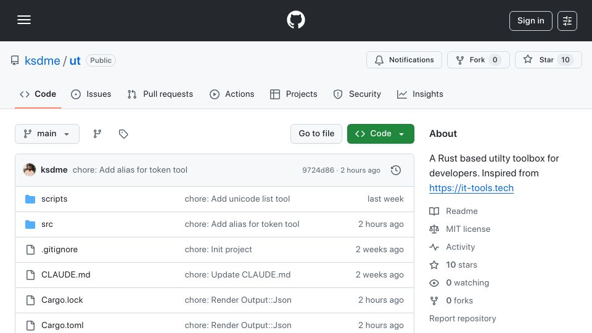This screenshot has height=333, width=592.
Task: Open commit hash 9724d86
Action: (318, 170)
